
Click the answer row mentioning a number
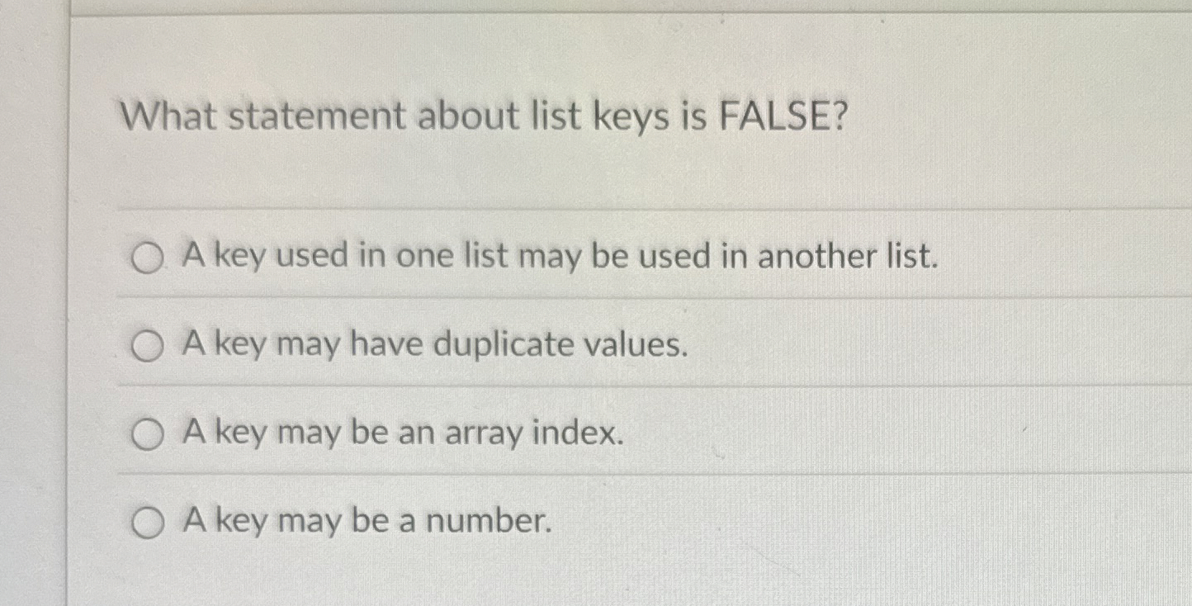point(368,518)
